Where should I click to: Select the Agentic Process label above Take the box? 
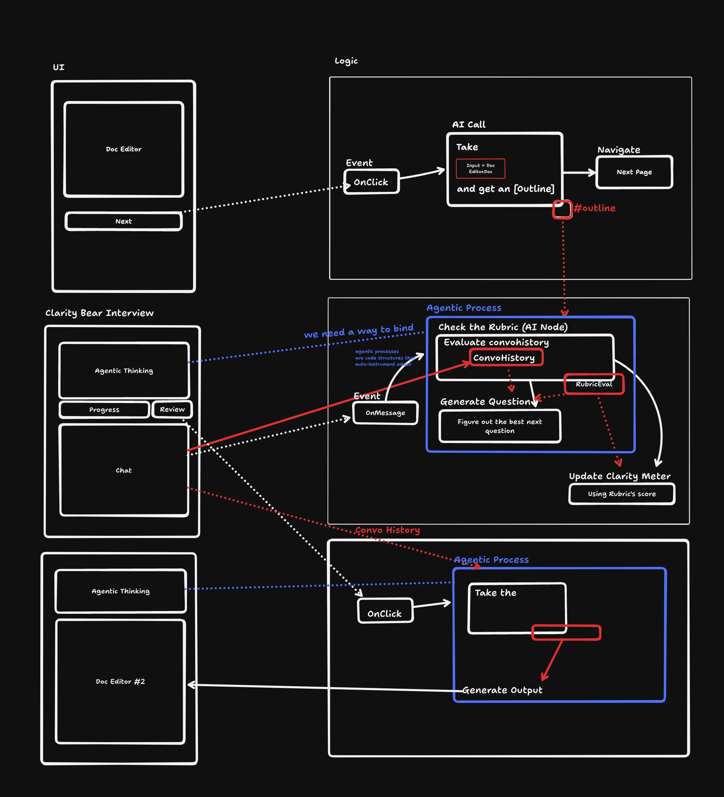(x=491, y=560)
